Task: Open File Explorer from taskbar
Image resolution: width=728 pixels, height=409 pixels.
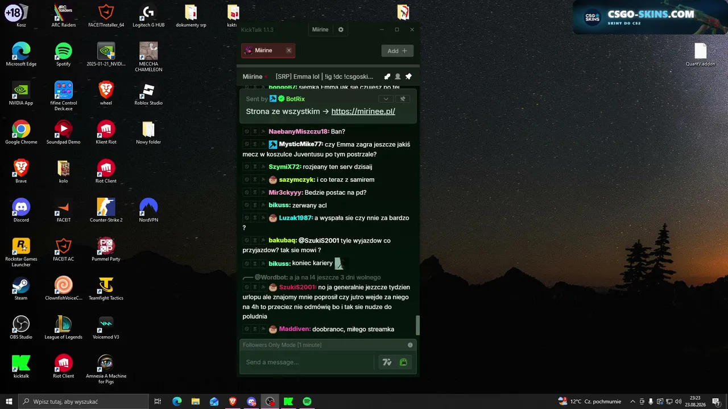Action: [195, 402]
